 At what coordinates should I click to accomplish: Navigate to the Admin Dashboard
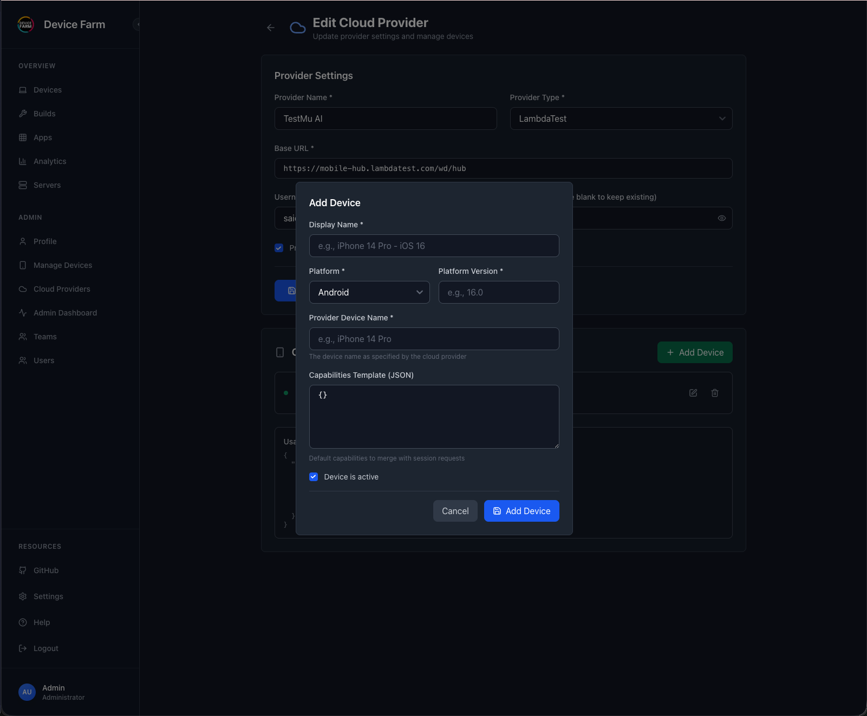click(x=64, y=313)
